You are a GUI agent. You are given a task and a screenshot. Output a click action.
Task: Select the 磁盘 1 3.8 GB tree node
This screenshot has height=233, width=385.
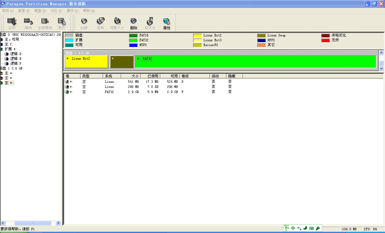pos(11,68)
